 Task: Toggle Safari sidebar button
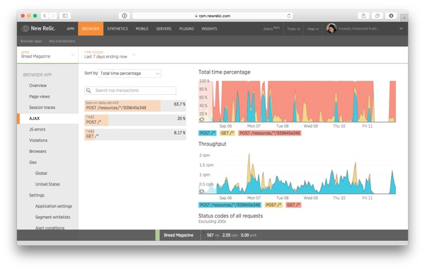(x=65, y=16)
